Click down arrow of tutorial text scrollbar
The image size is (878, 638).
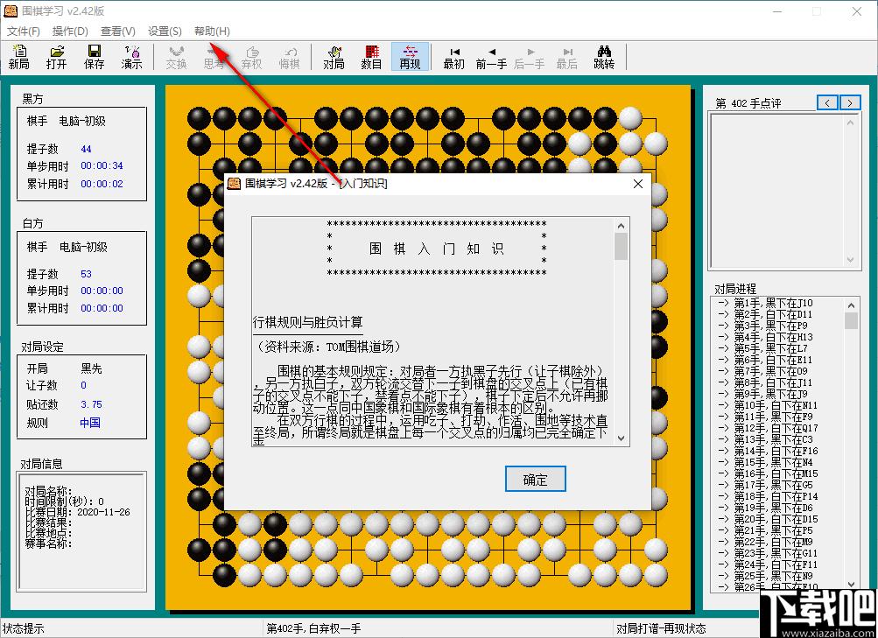click(621, 438)
